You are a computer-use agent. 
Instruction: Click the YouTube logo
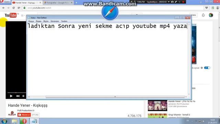(11, 15)
